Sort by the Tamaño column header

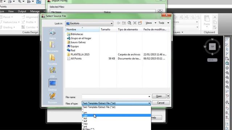108,30
